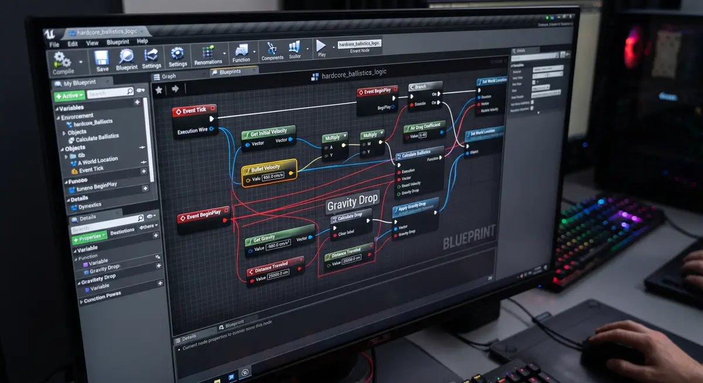
Task: Click the Compinents toolbar icon
Action: (272, 48)
